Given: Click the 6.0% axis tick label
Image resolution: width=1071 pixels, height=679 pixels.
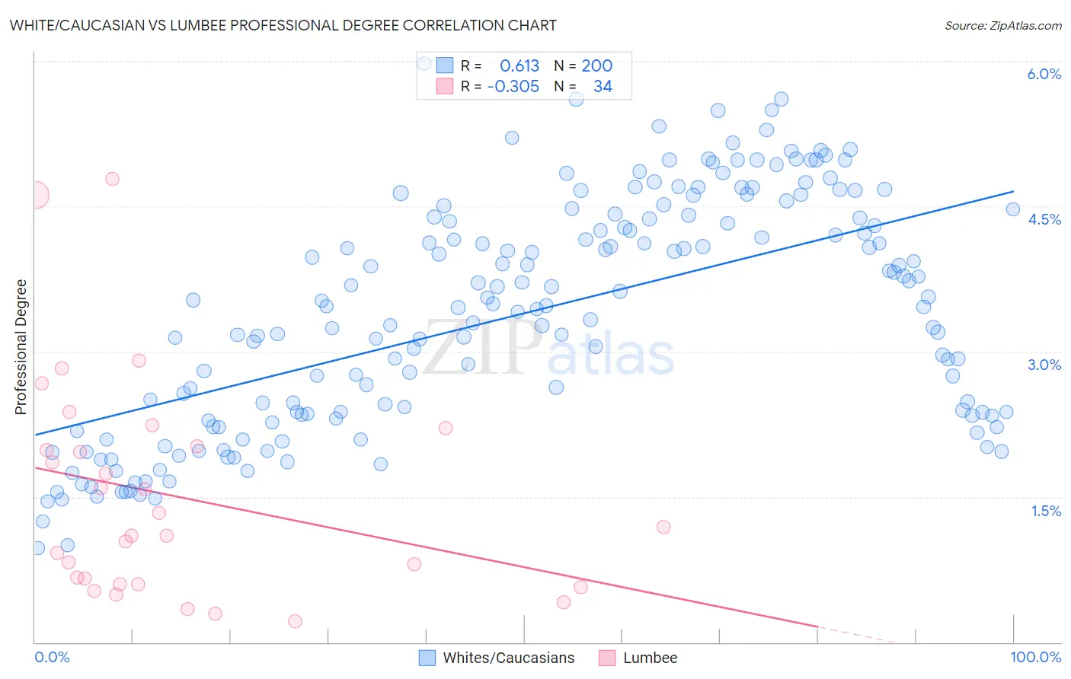Looking at the screenshot, I should 1044,74.
